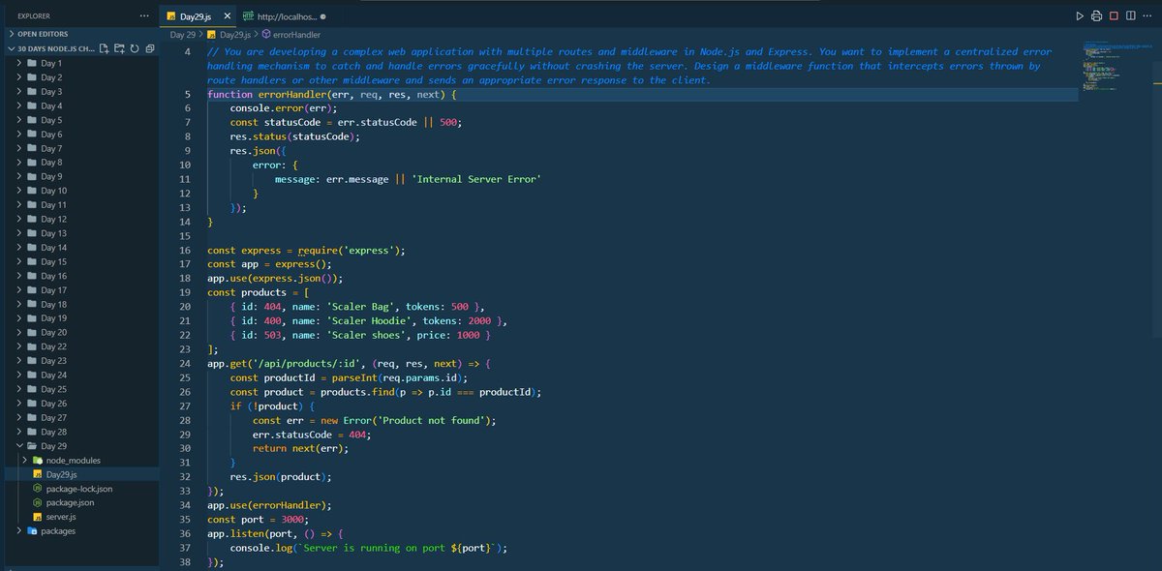Collapse the 30 Days Node.js Challenge root

pyautogui.click(x=11, y=48)
